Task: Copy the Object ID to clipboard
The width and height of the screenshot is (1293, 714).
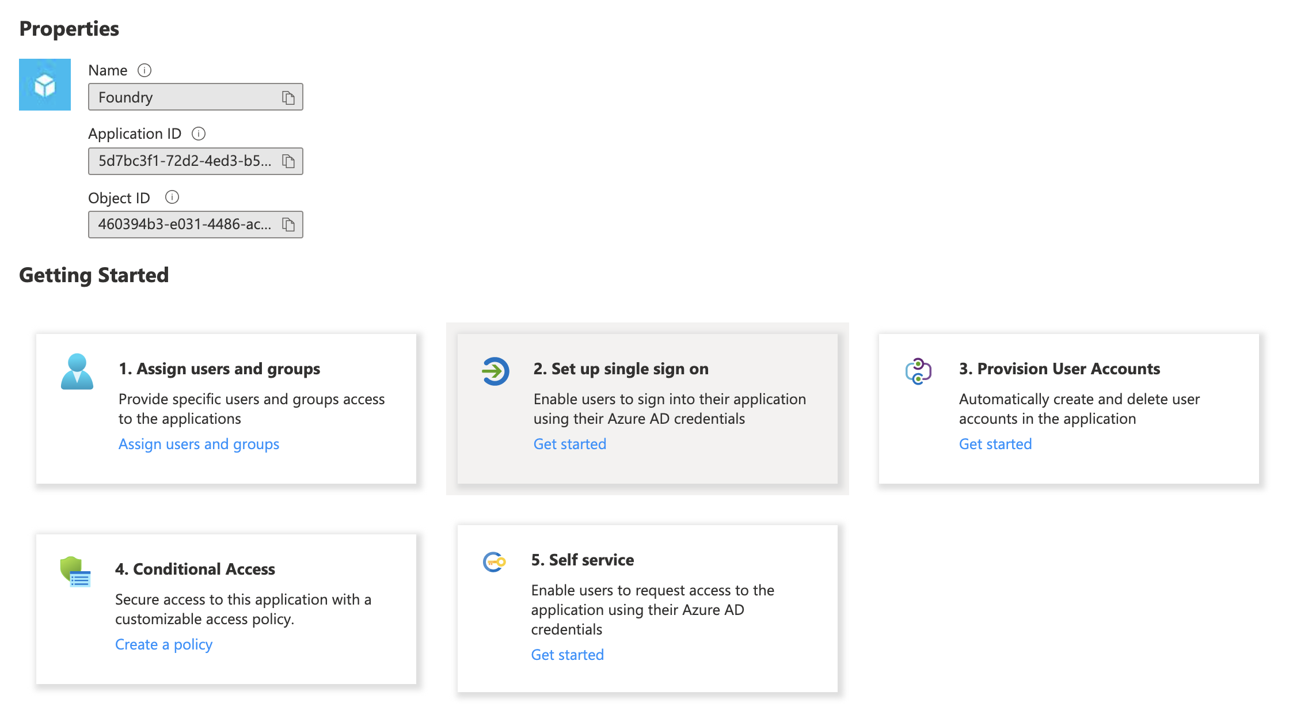Action: click(x=288, y=224)
